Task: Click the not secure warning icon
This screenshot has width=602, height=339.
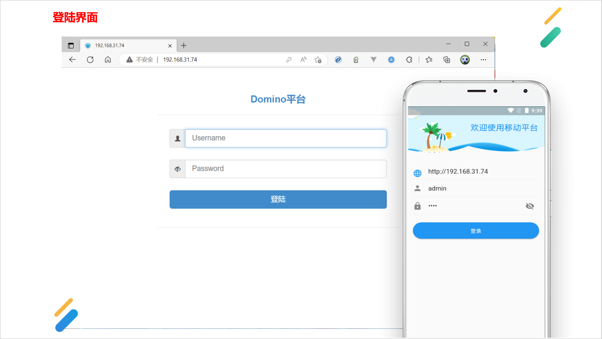Action: [129, 60]
